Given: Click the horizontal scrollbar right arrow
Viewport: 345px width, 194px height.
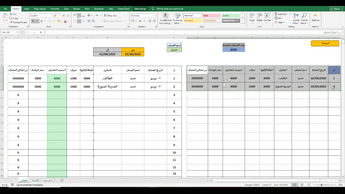Looking at the screenshot, I should [340, 180].
